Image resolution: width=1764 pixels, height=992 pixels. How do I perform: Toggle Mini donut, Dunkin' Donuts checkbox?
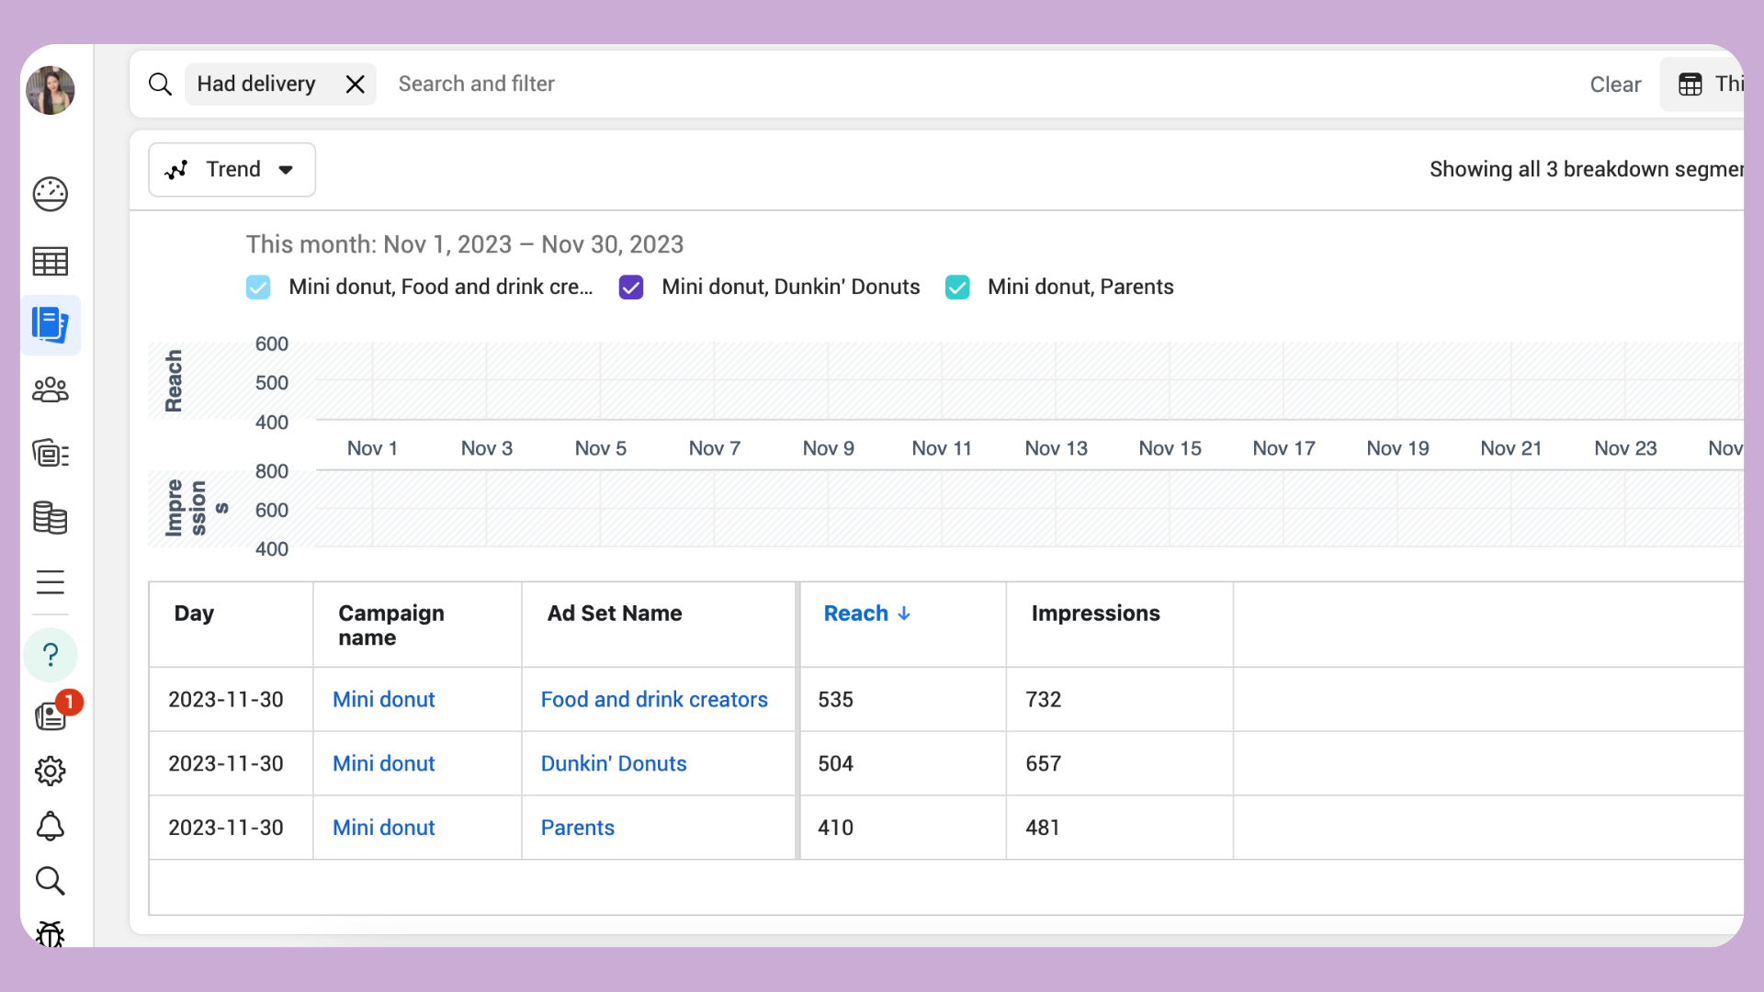(x=631, y=287)
